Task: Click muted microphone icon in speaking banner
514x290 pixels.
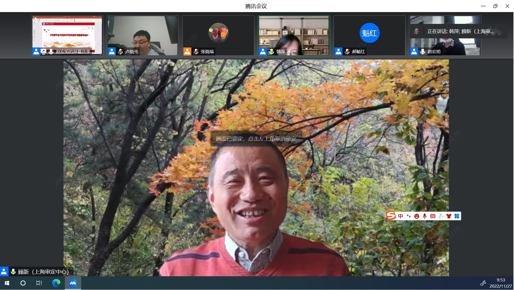Action: pos(416,31)
